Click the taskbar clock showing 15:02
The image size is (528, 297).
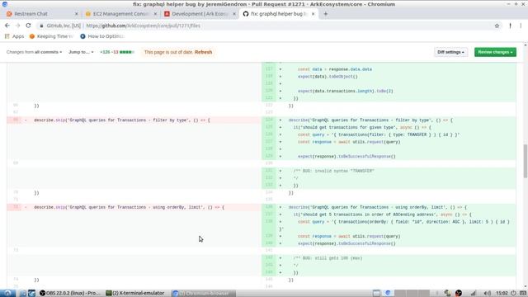(x=502, y=294)
